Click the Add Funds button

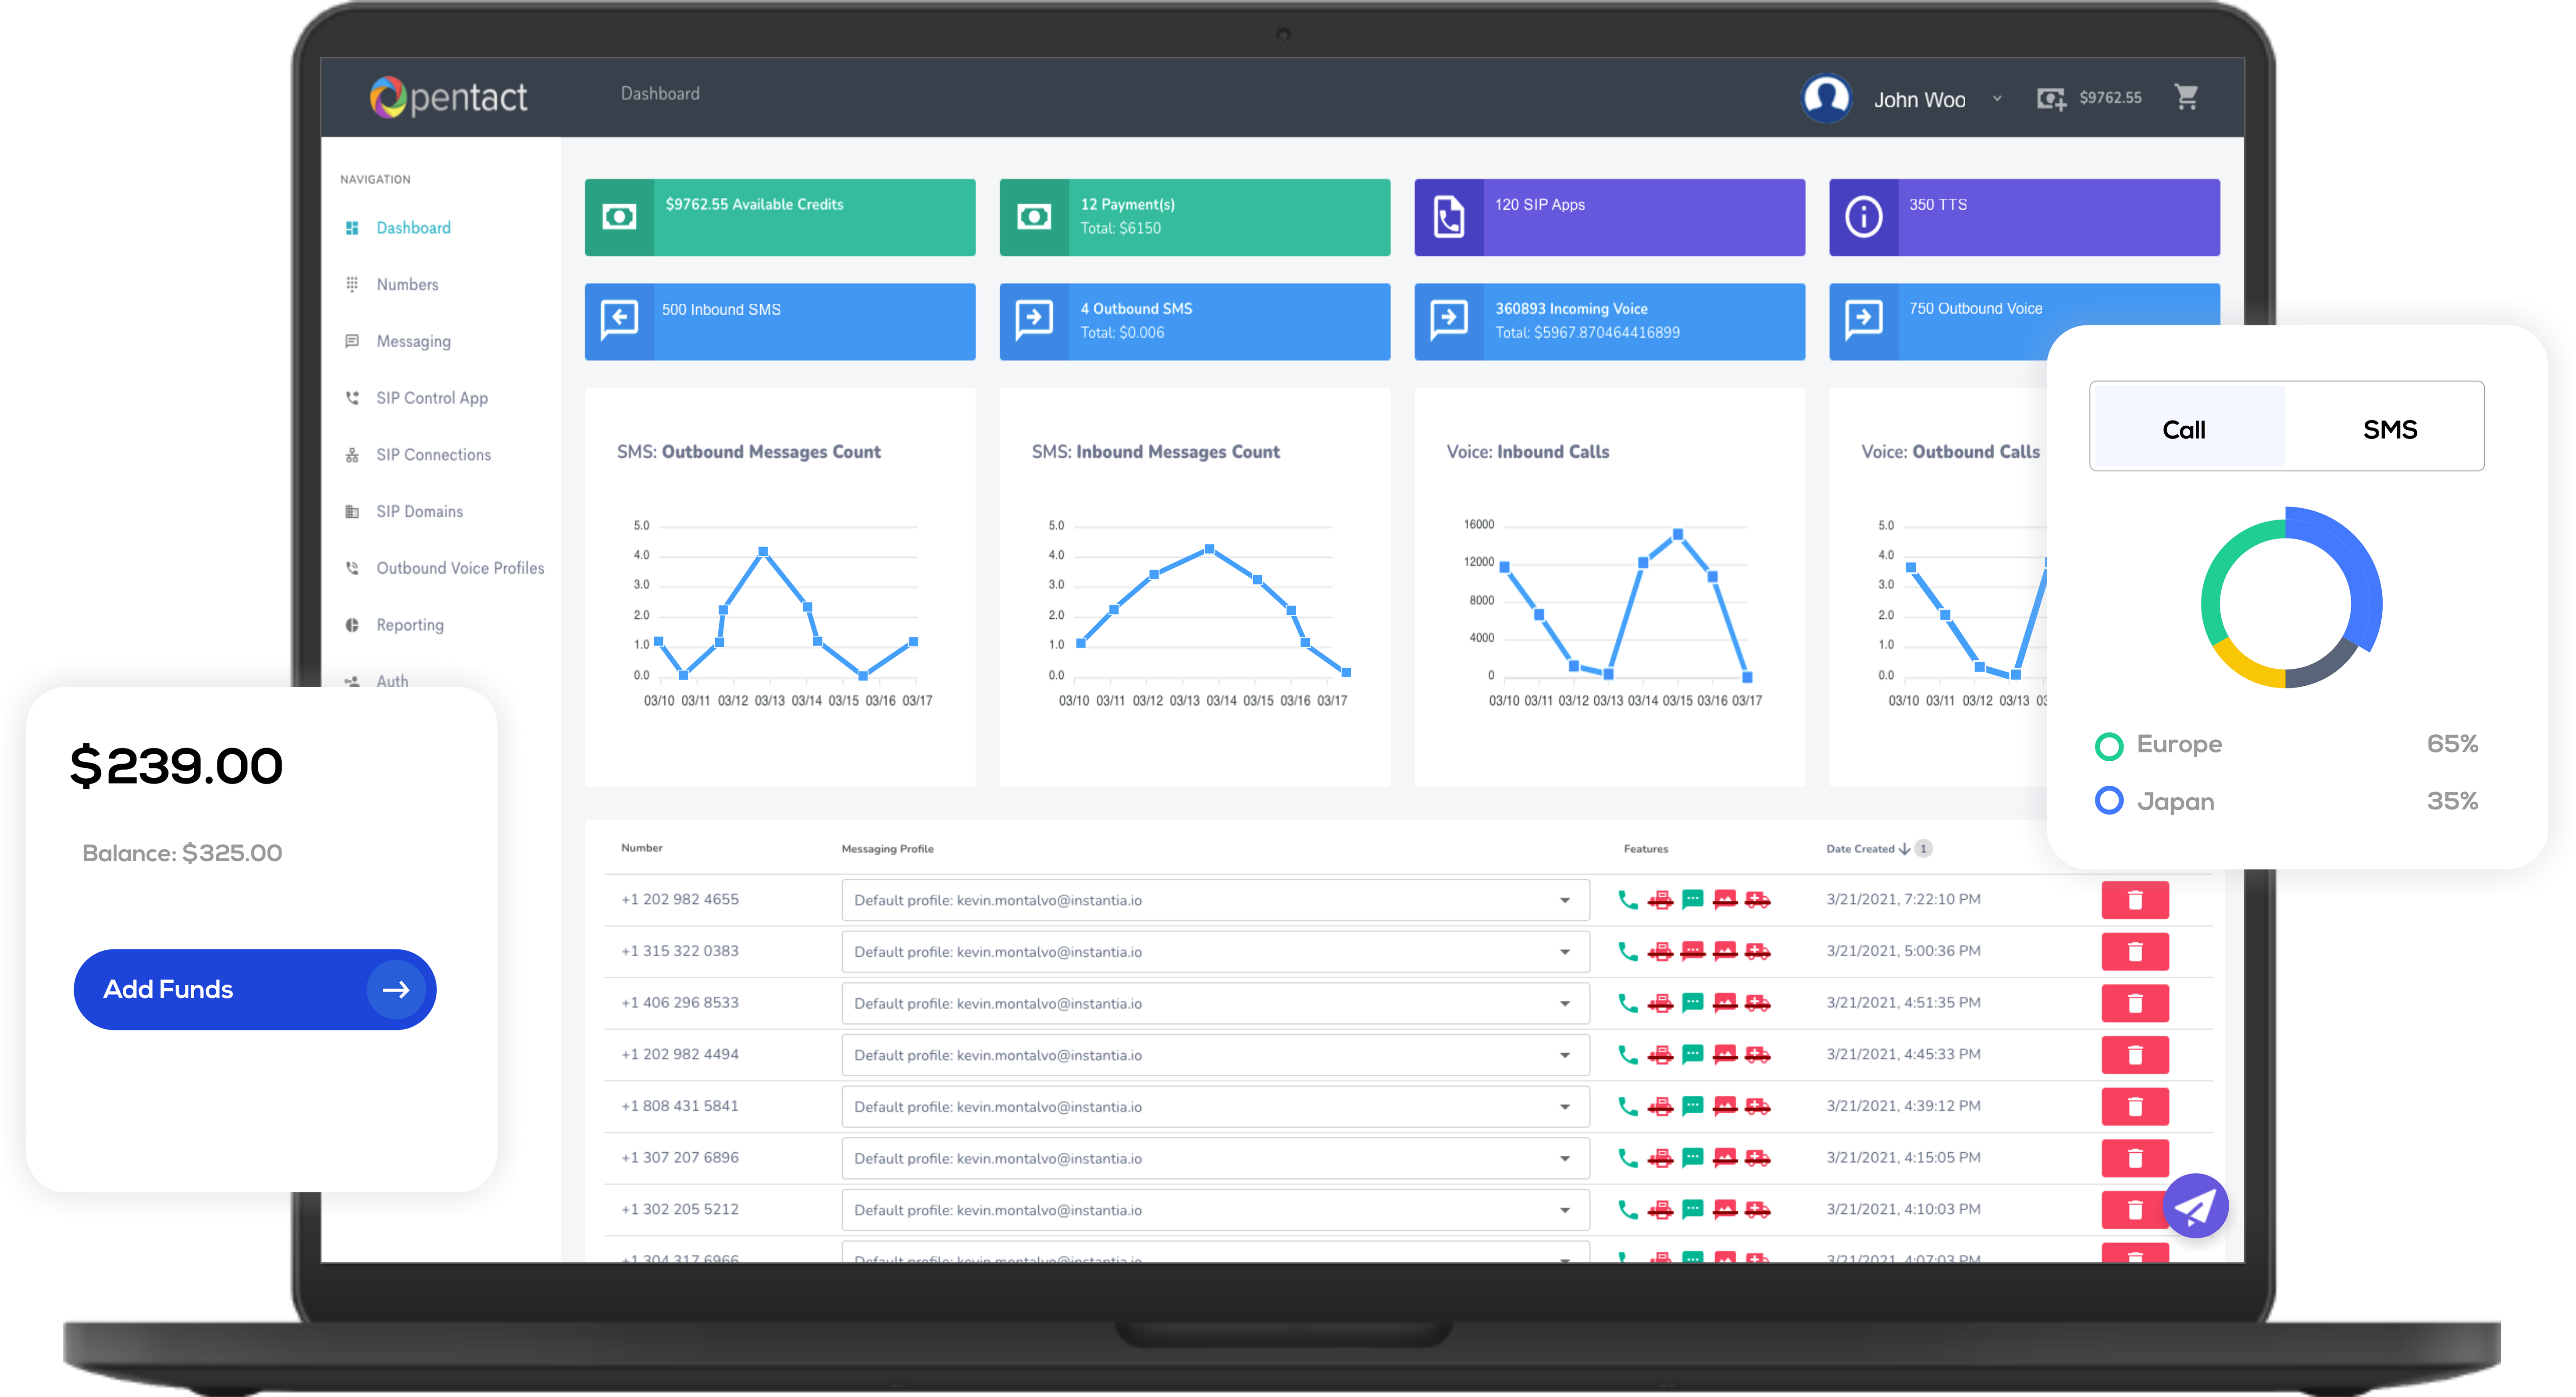pyautogui.click(x=255, y=989)
